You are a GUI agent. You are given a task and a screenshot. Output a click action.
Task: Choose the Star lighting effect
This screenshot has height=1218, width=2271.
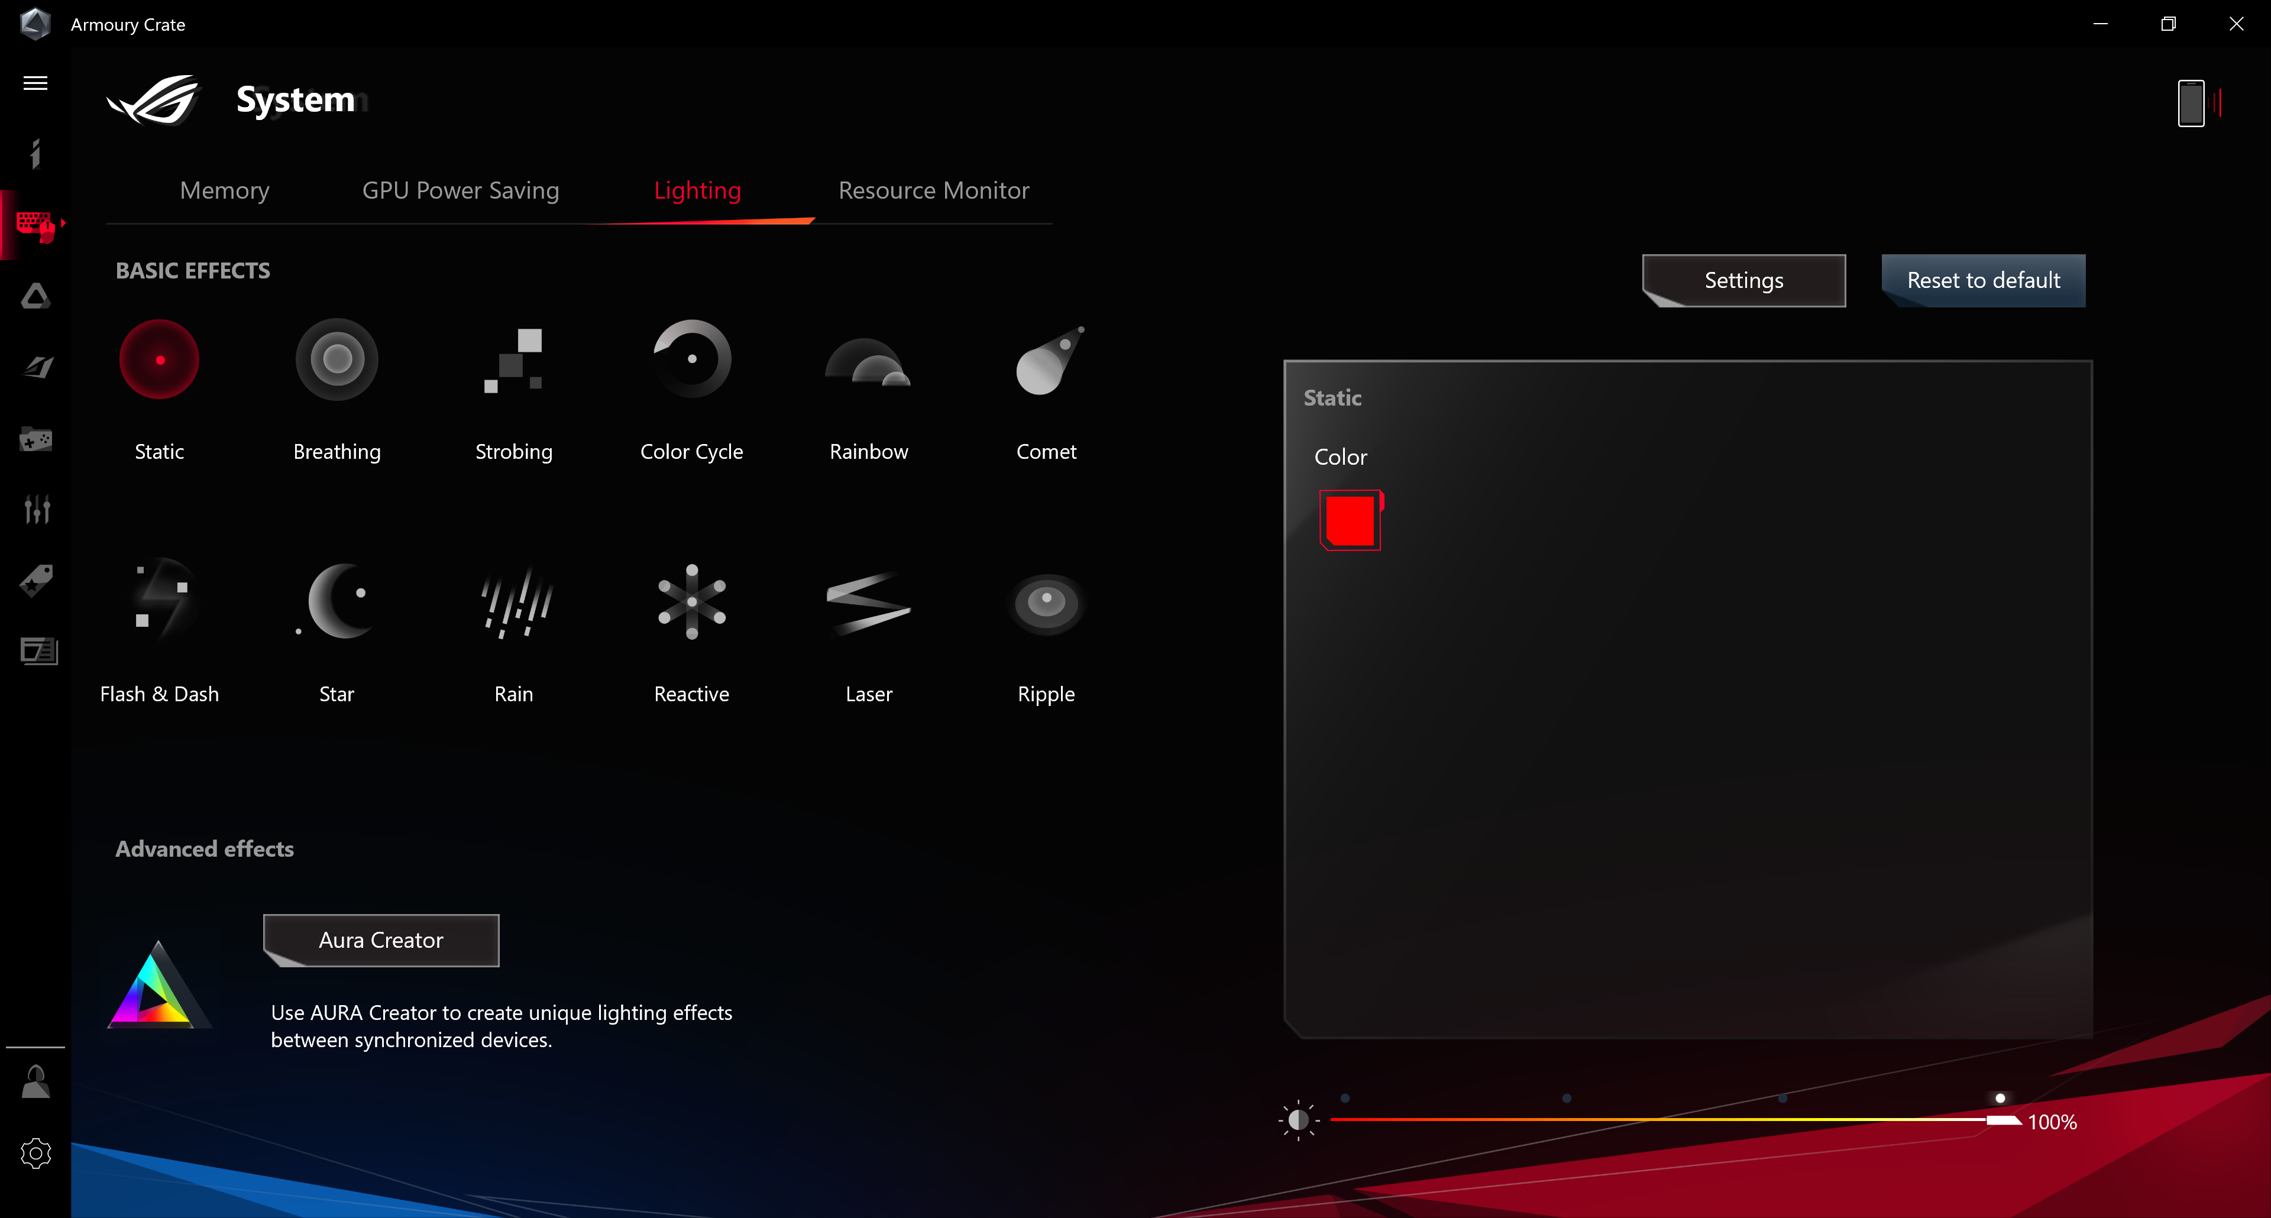(x=337, y=602)
